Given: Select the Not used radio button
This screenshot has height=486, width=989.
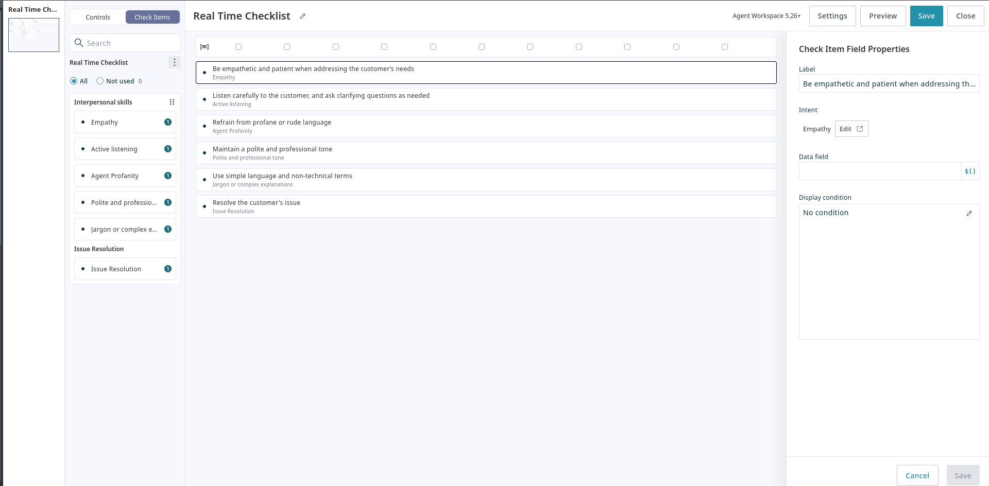Looking at the screenshot, I should point(100,81).
